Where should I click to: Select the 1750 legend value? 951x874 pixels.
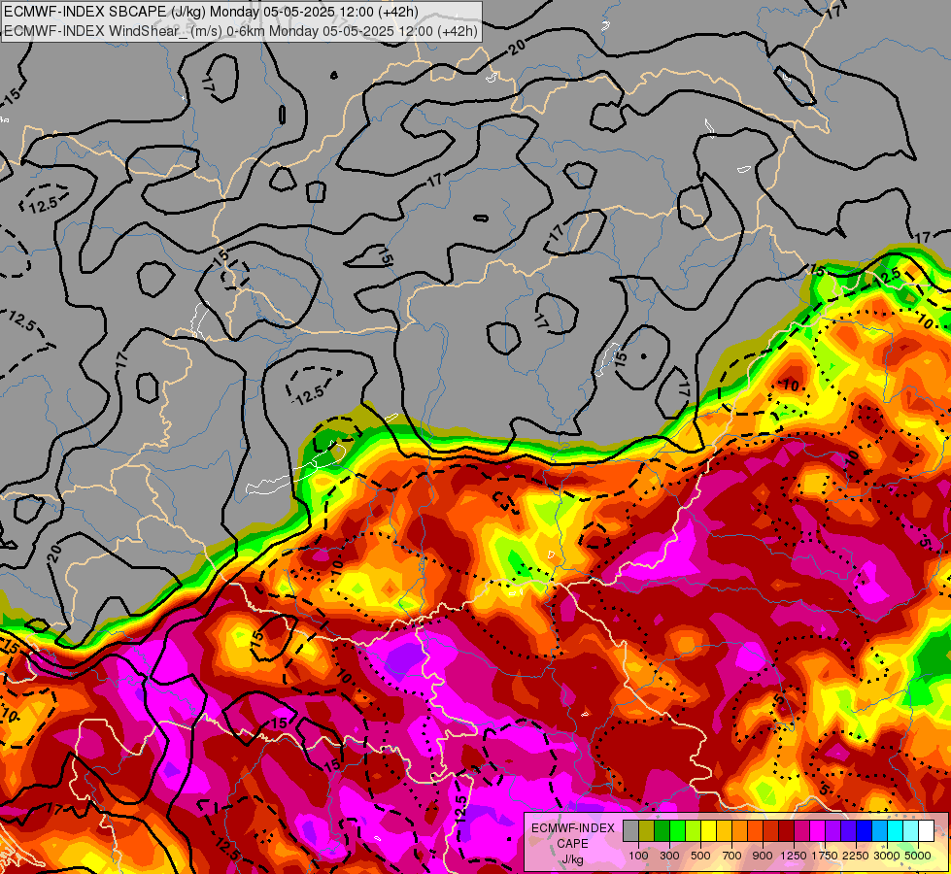[x=825, y=856]
